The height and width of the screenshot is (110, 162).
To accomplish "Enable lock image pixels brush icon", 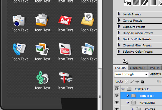I will (x=132, y=82).
